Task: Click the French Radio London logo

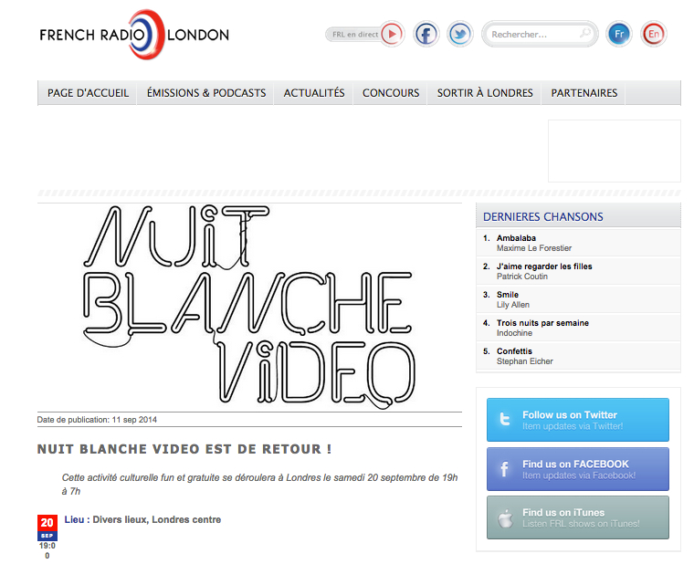Action: coord(134,35)
